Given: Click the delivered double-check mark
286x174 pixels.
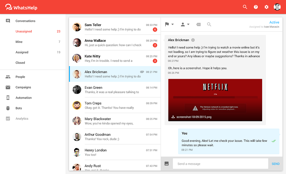Looking at the screenshot, I should click(273, 141).
